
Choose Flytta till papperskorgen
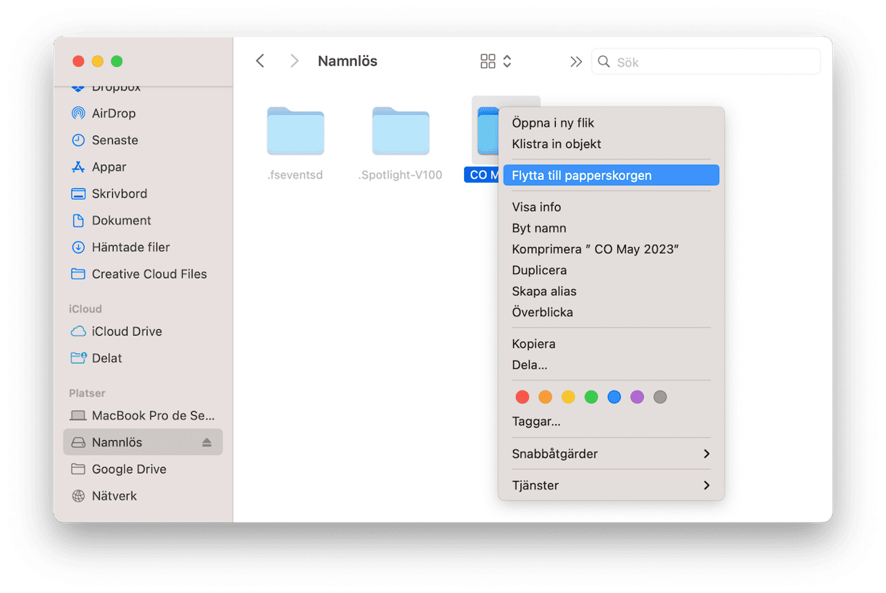[611, 175]
